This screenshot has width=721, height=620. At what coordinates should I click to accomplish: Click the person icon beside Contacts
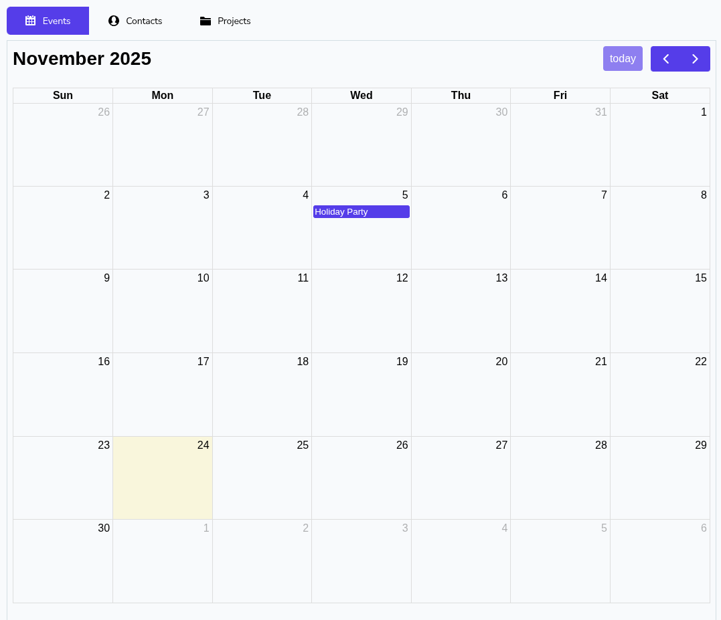pyautogui.click(x=114, y=21)
